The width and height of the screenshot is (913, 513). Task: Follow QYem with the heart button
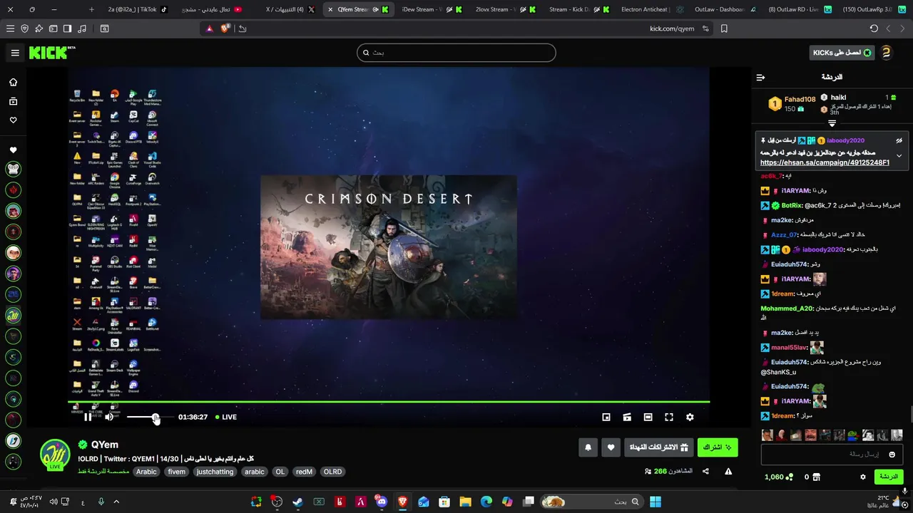611,447
